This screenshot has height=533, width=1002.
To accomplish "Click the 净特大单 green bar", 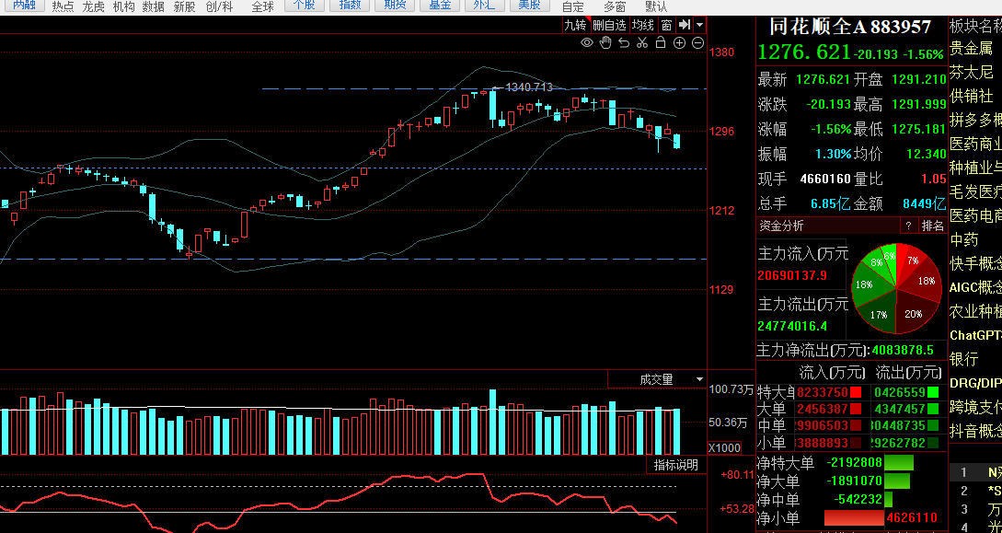I will (x=898, y=463).
